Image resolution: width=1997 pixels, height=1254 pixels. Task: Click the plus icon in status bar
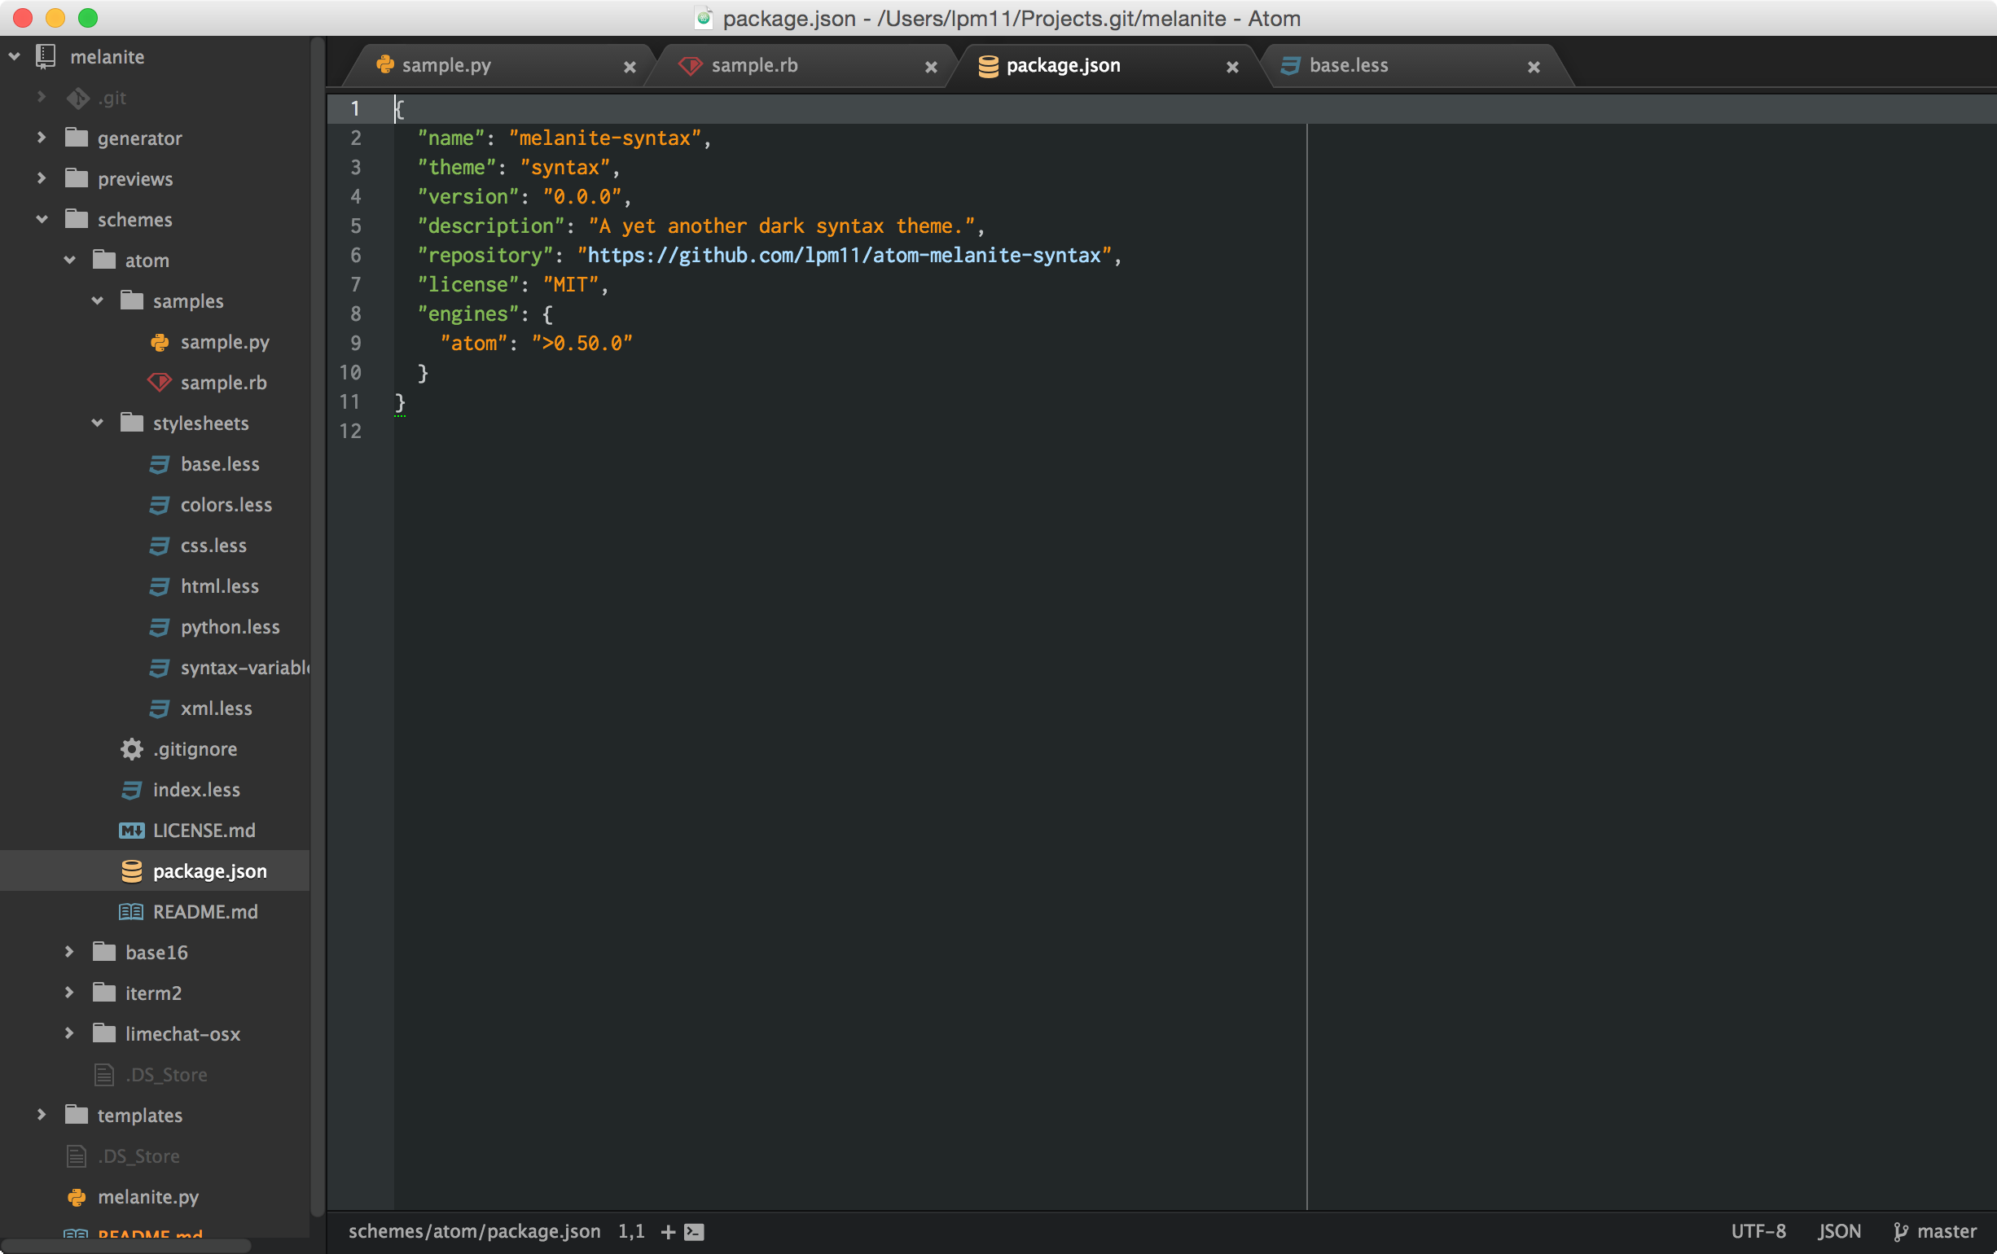point(668,1231)
